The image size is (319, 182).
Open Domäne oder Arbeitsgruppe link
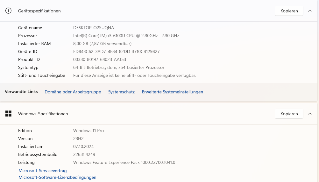click(73, 92)
